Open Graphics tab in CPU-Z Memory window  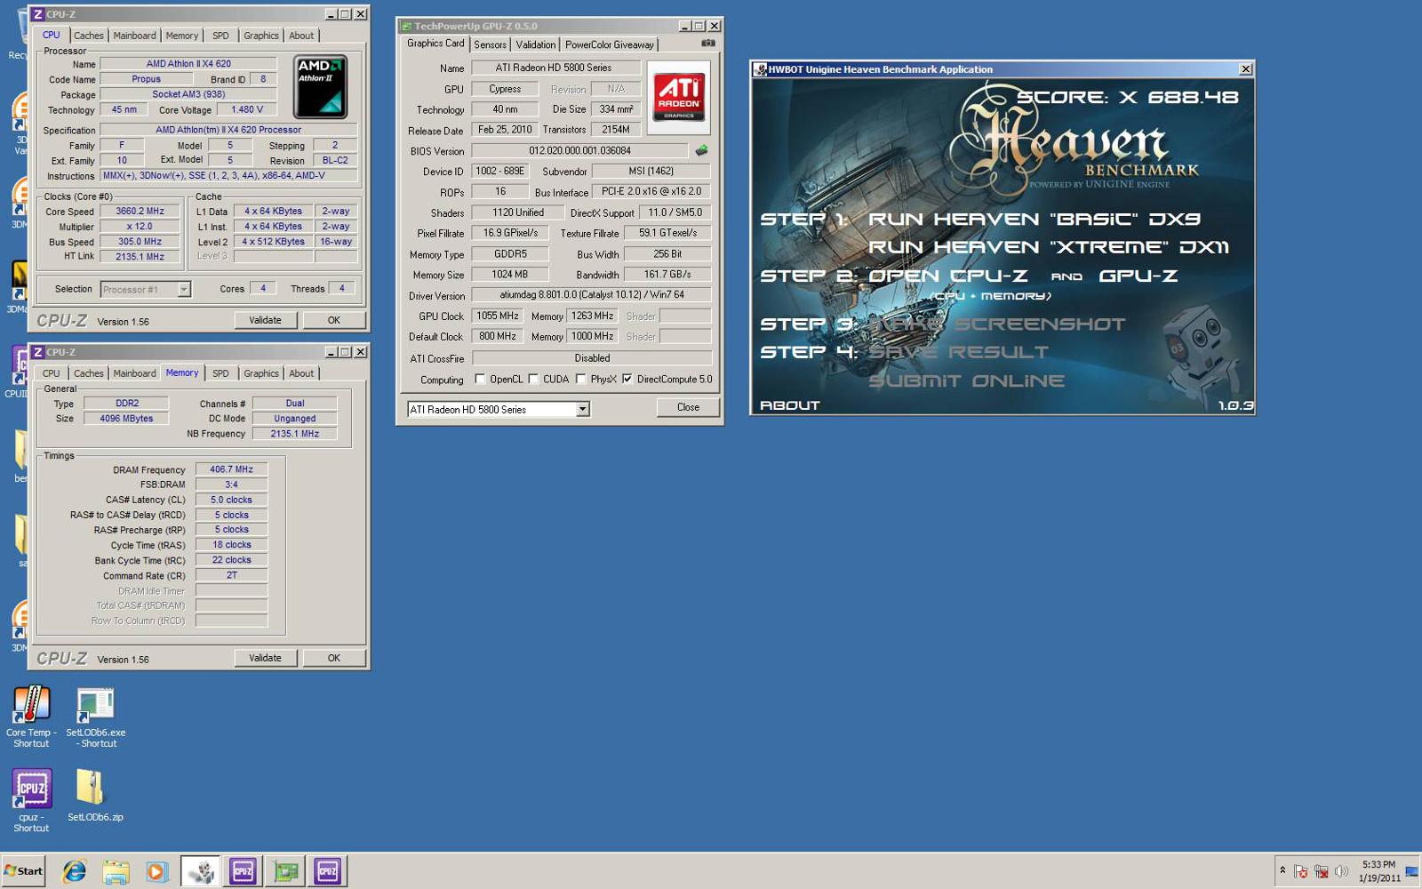(x=260, y=373)
